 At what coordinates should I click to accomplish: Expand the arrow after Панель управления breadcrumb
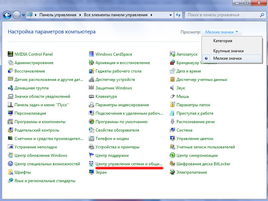pyautogui.click(x=80, y=15)
